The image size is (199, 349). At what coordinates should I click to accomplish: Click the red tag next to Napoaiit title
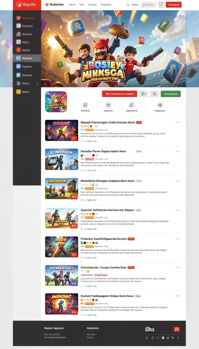[139, 122]
